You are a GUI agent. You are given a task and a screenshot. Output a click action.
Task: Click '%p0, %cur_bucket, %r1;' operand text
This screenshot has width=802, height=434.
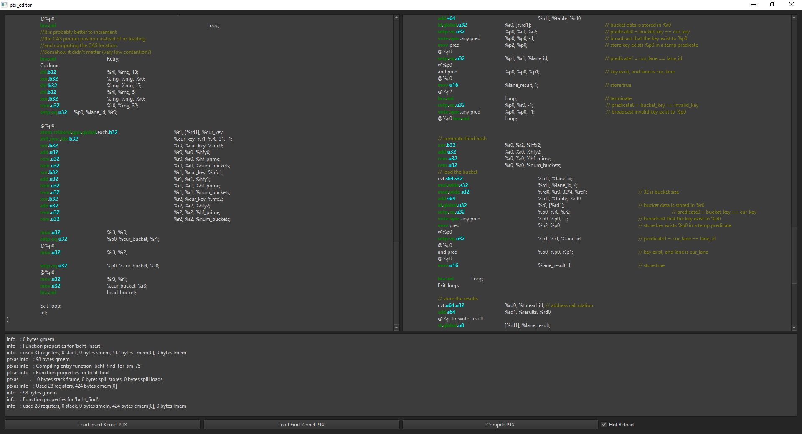pyautogui.click(x=133, y=239)
